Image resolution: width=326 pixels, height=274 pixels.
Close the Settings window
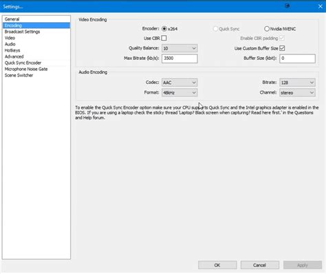pos(320,6)
